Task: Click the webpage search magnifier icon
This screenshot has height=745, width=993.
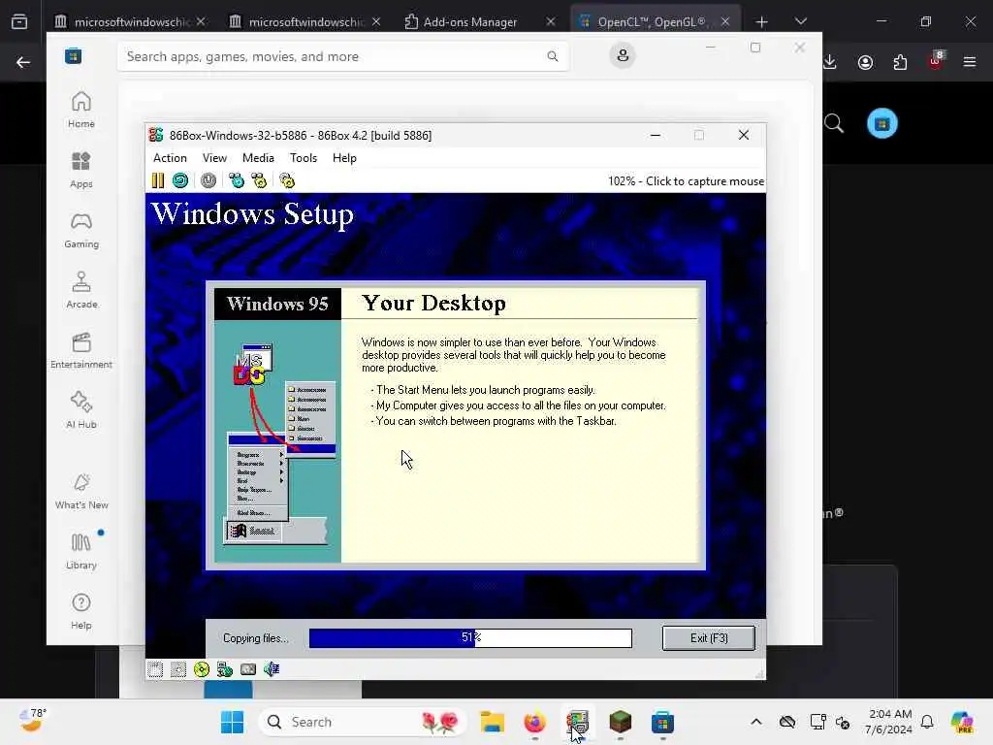Action: [x=834, y=123]
